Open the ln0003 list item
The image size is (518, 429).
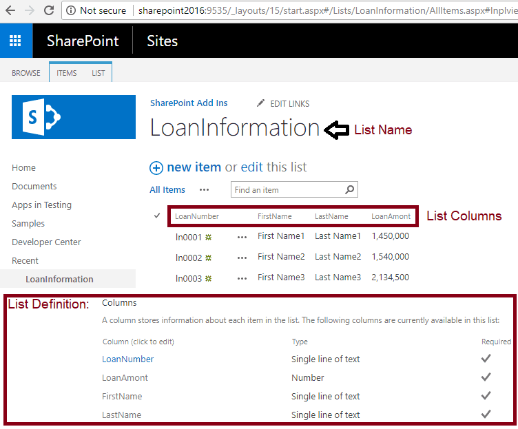(x=188, y=278)
